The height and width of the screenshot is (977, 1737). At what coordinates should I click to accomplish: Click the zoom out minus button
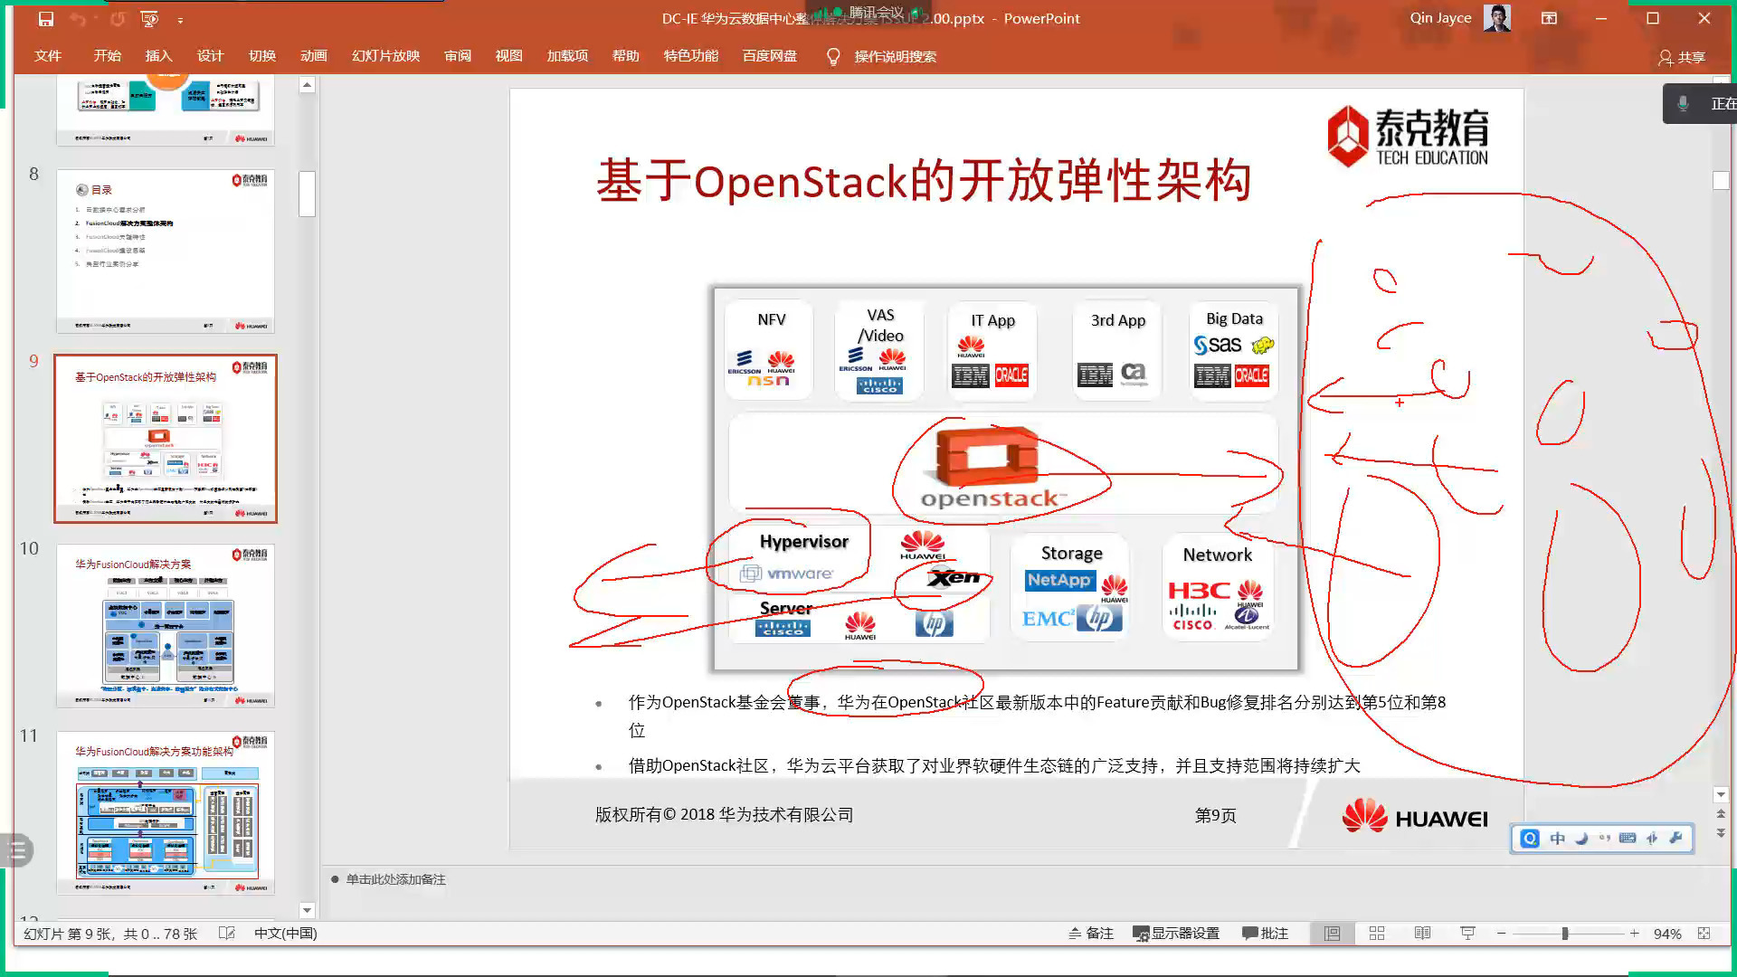[1502, 933]
